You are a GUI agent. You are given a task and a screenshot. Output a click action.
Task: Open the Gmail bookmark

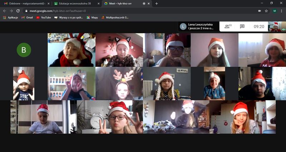click(27, 17)
